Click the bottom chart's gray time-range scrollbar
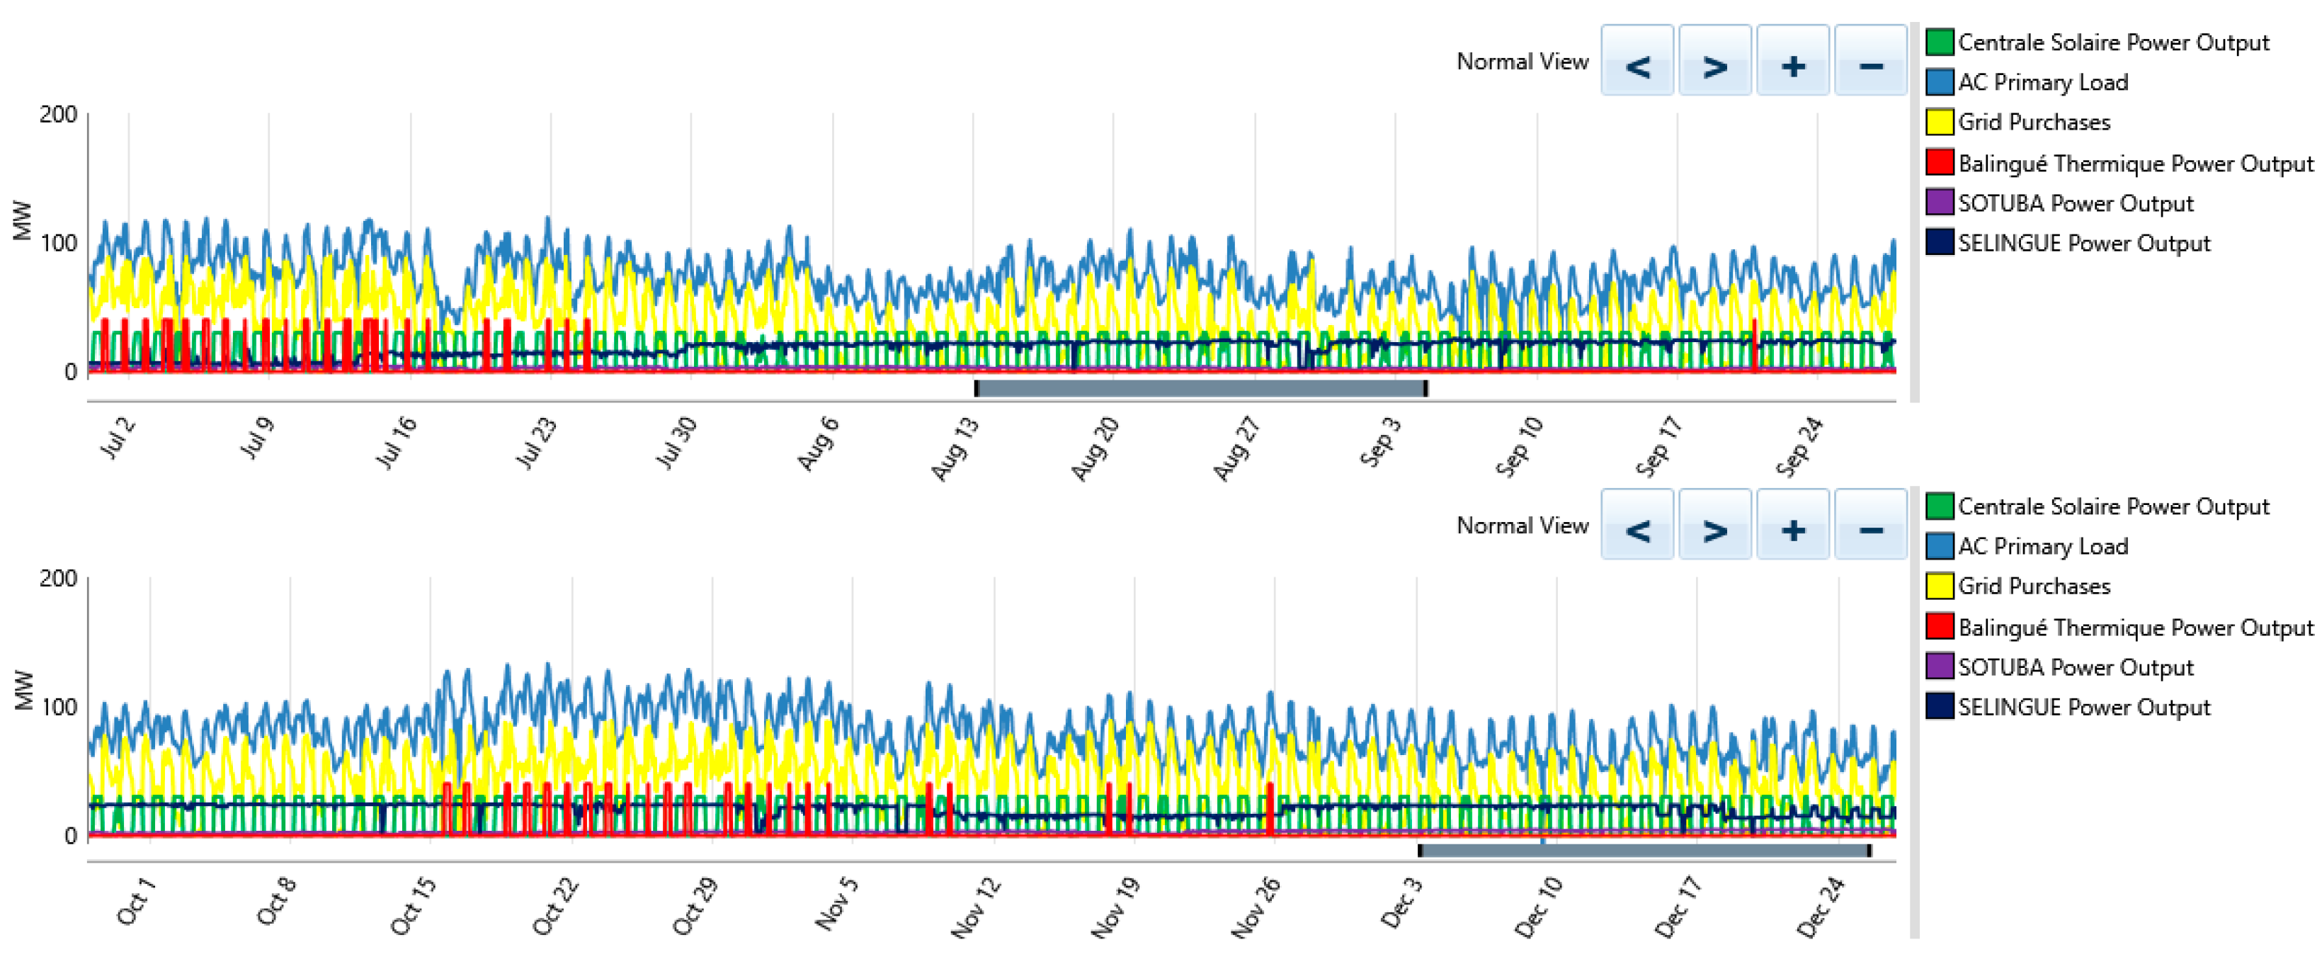Image resolution: width=2322 pixels, height=964 pixels. [1644, 851]
